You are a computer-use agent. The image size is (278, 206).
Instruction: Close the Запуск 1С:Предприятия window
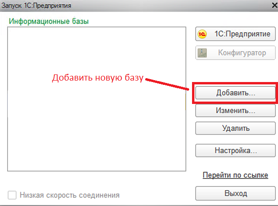[275, 5]
